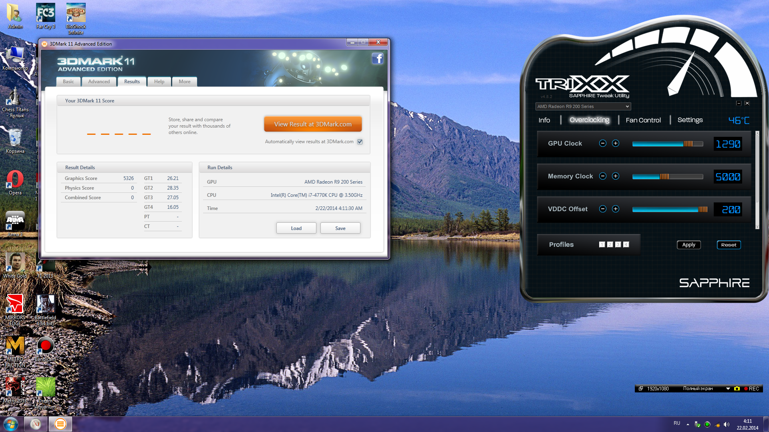769x432 pixels.
Task: Increase GPU Clock with plus icon
Action: (616, 143)
